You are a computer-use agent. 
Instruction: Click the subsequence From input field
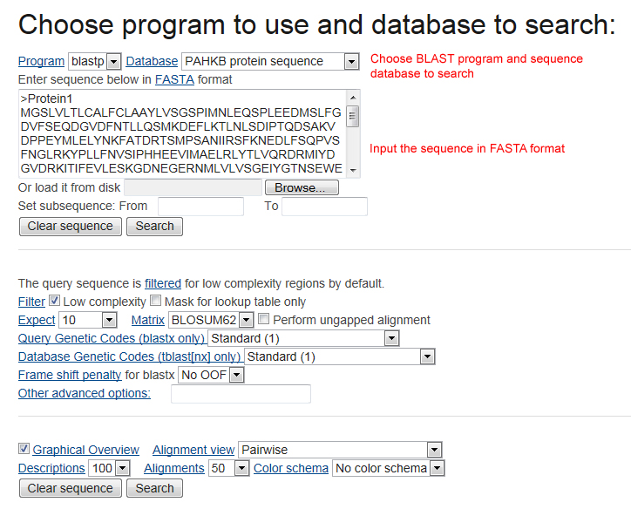(200, 207)
